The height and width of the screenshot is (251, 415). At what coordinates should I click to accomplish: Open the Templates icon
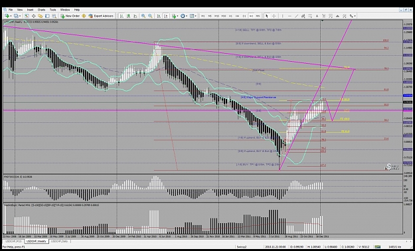[x=192, y=16]
